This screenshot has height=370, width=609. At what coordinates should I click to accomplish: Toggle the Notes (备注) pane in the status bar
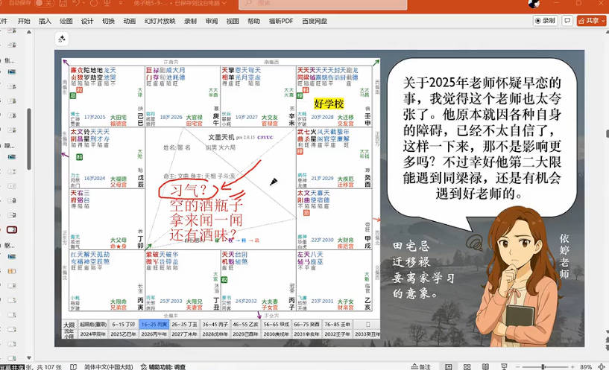pos(421,366)
